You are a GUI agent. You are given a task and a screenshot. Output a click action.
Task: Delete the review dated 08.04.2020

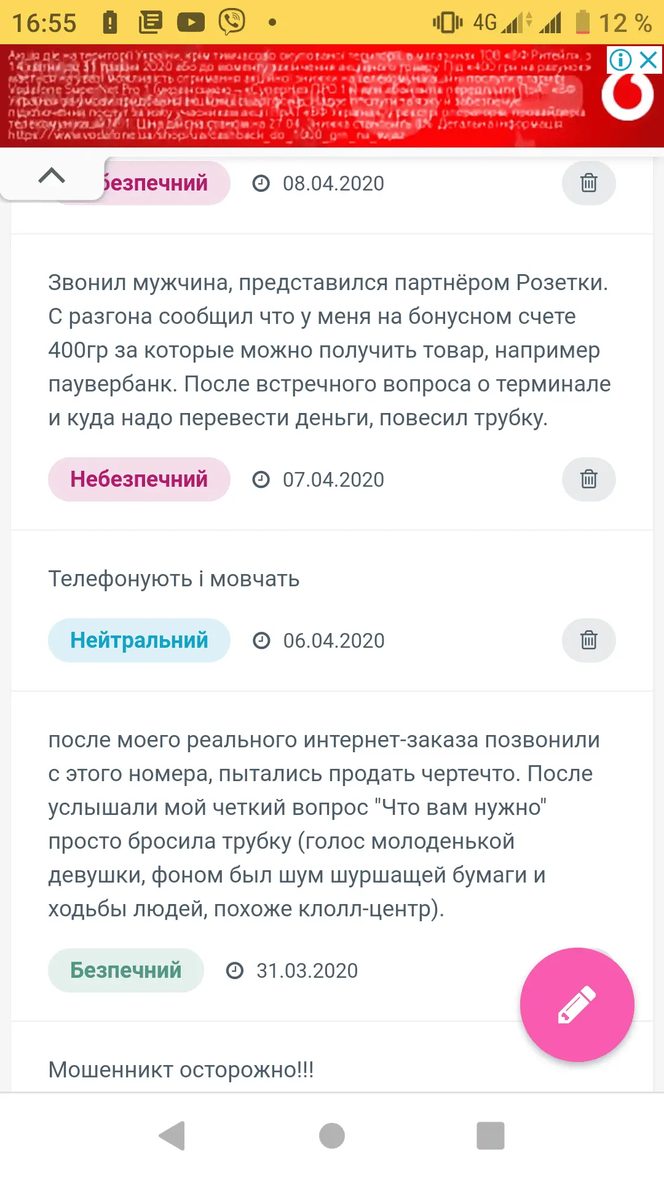(588, 183)
